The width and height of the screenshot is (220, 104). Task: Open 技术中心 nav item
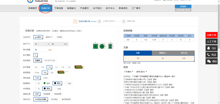110,8
